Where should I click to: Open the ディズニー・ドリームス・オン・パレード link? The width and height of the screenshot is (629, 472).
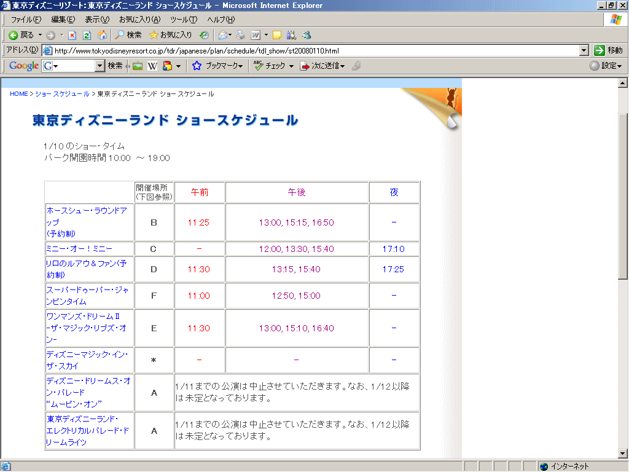(88, 393)
